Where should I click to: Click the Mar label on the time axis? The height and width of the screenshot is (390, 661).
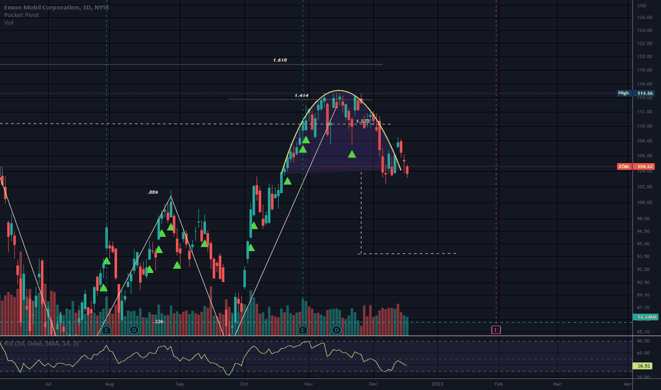pyautogui.click(x=557, y=384)
